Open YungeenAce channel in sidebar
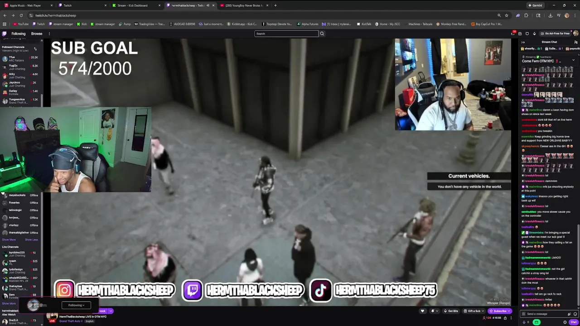Screen dimensions: 580x326 [20, 101]
